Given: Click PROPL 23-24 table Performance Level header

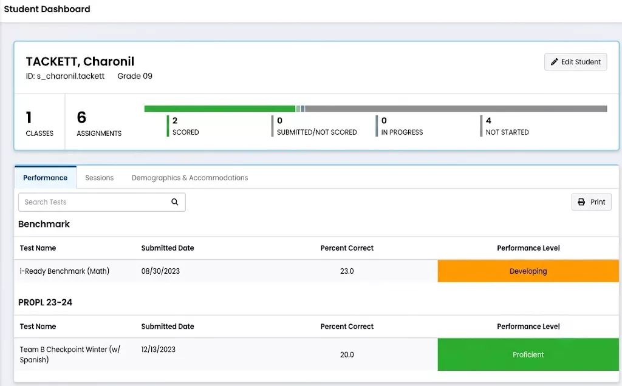Looking at the screenshot, I should 528,327.
